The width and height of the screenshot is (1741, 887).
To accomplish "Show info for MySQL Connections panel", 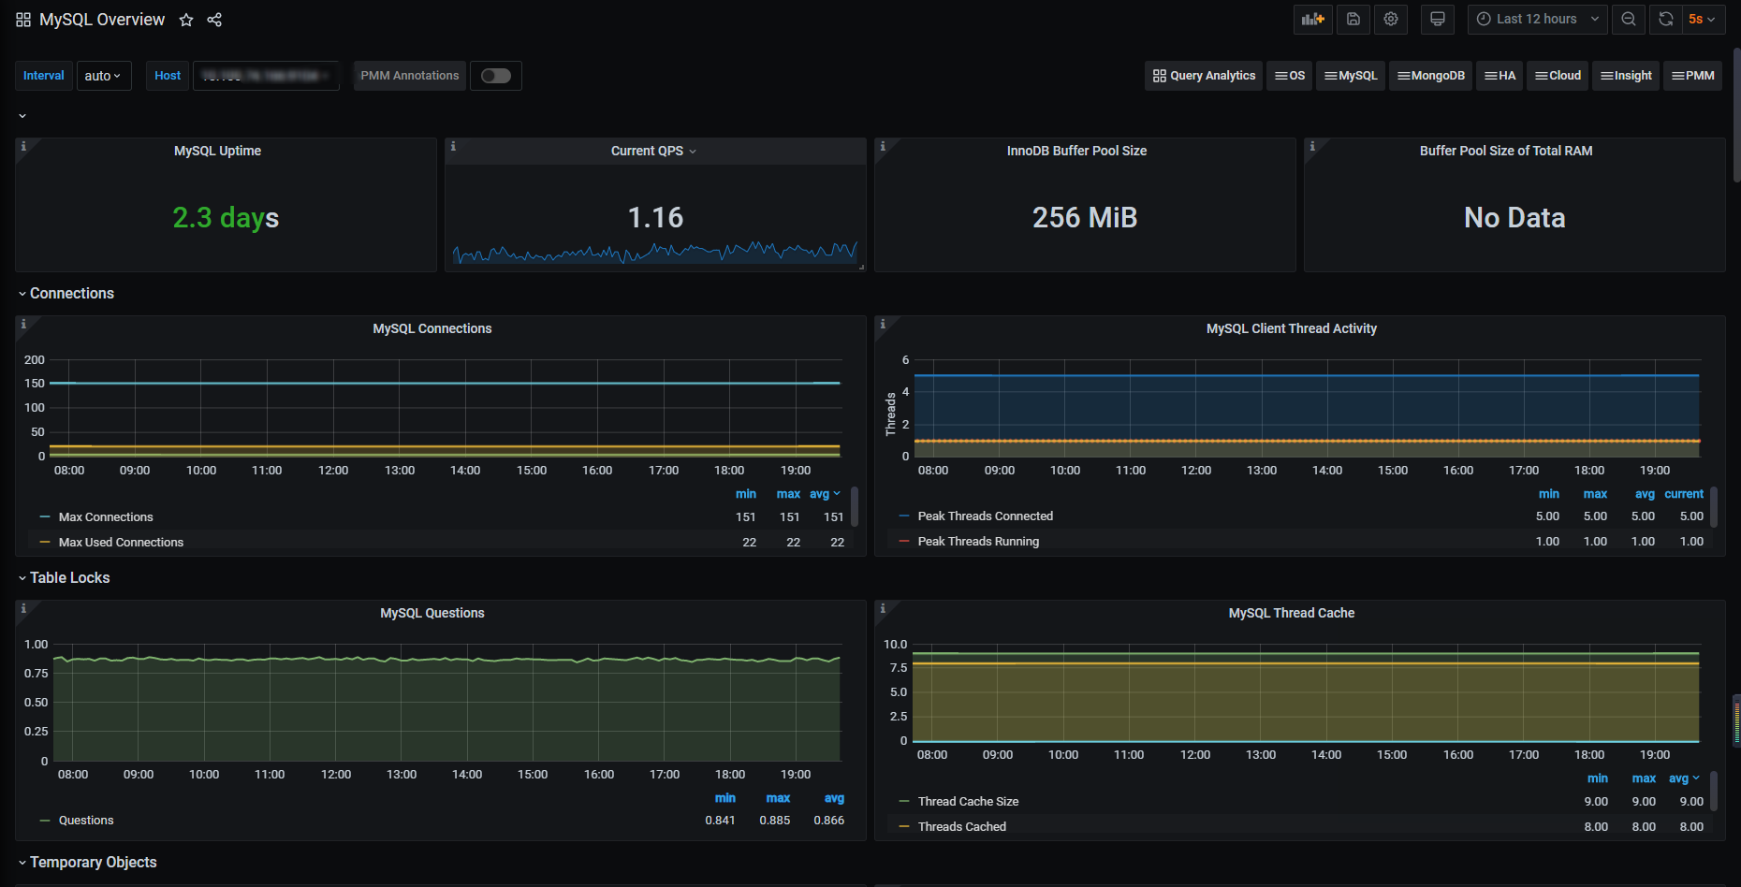I will pos(23,324).
